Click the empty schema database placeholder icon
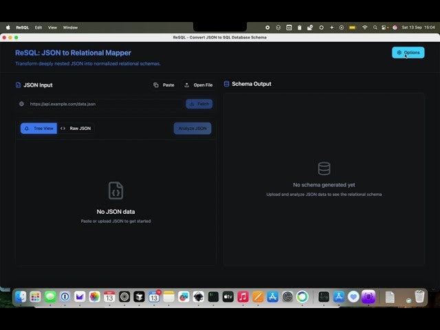The image size is (440, 330). click(x=324, y=168)
